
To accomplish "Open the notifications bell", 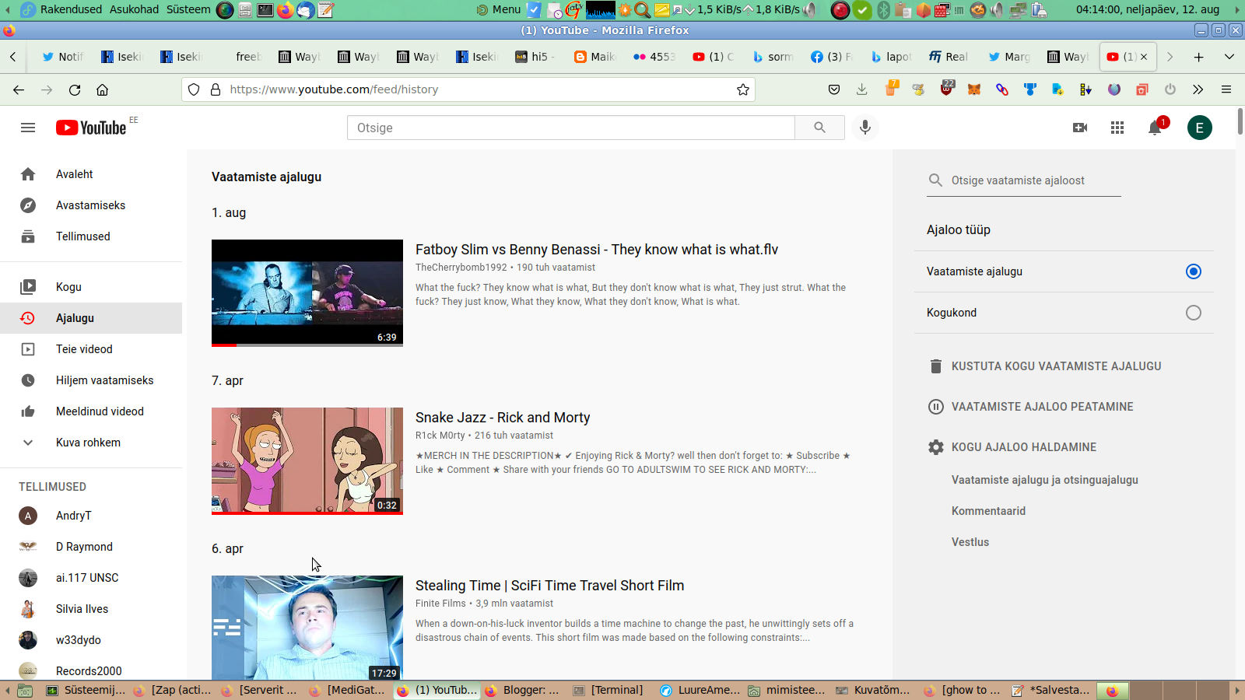I will (x=1155, y=128).
